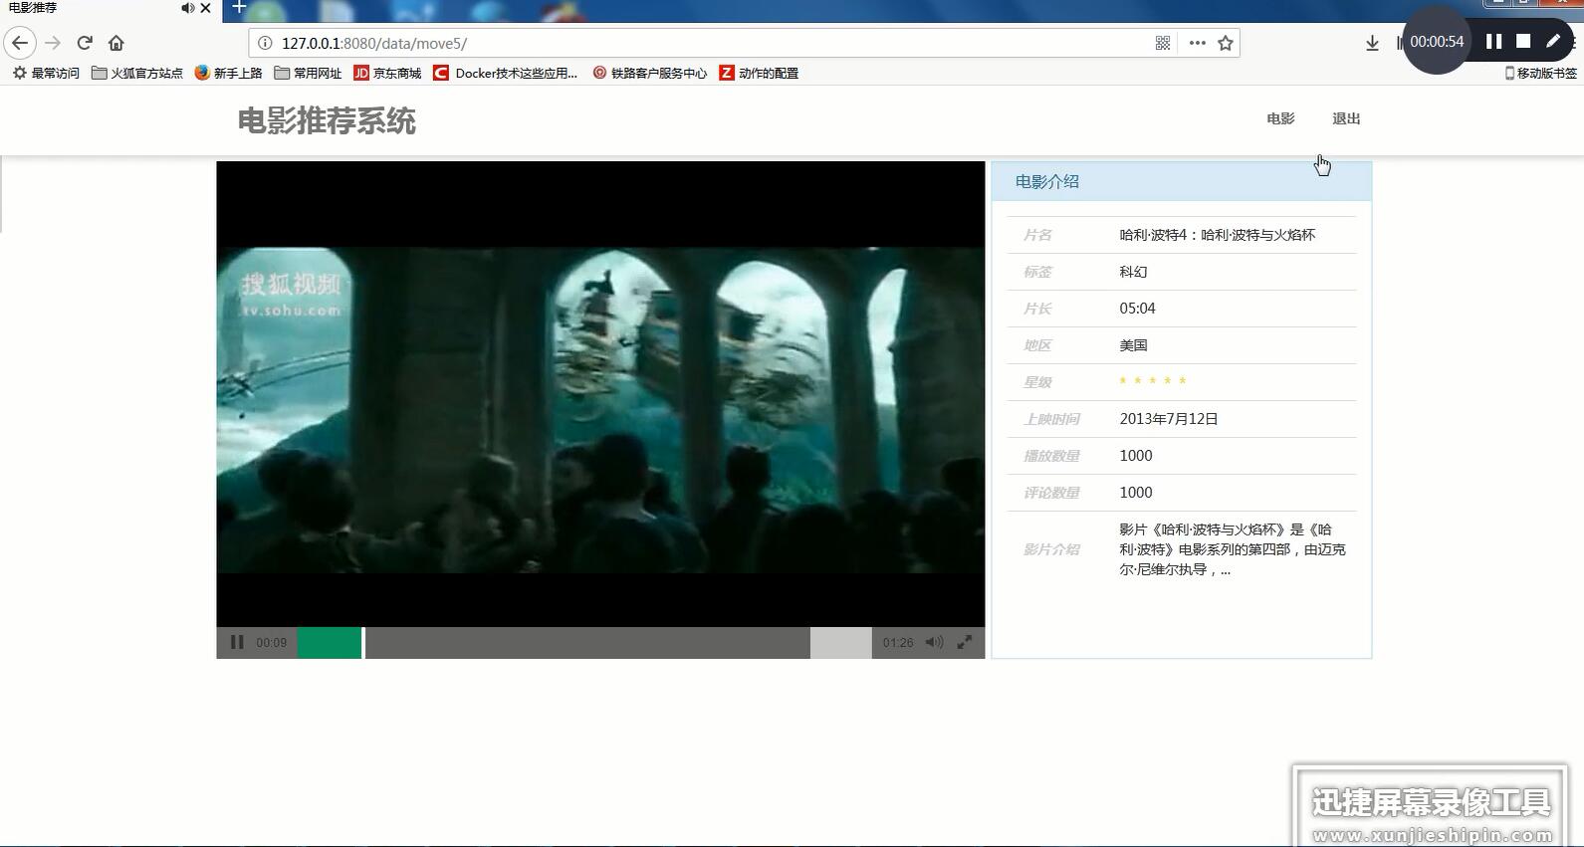Image resolution: width=1584 pixels, height=847 pixels.
Task: Click the browser Forward arrow
Action: coord(53,43)
